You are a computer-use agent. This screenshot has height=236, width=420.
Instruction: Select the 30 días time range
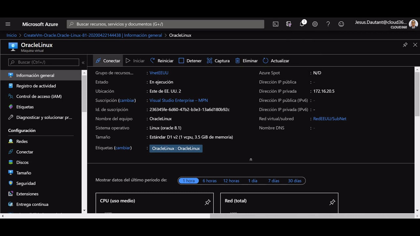[295, 181]
